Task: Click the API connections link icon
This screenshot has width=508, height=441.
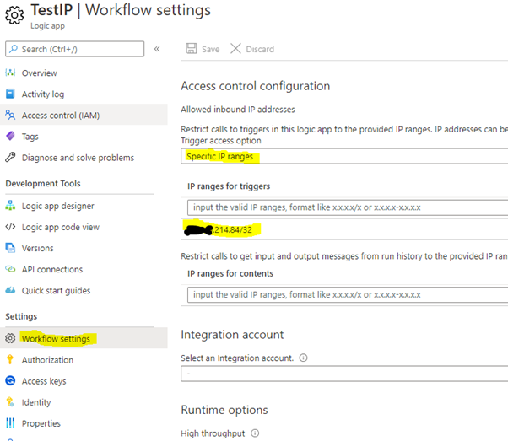Action: [10, 269]
